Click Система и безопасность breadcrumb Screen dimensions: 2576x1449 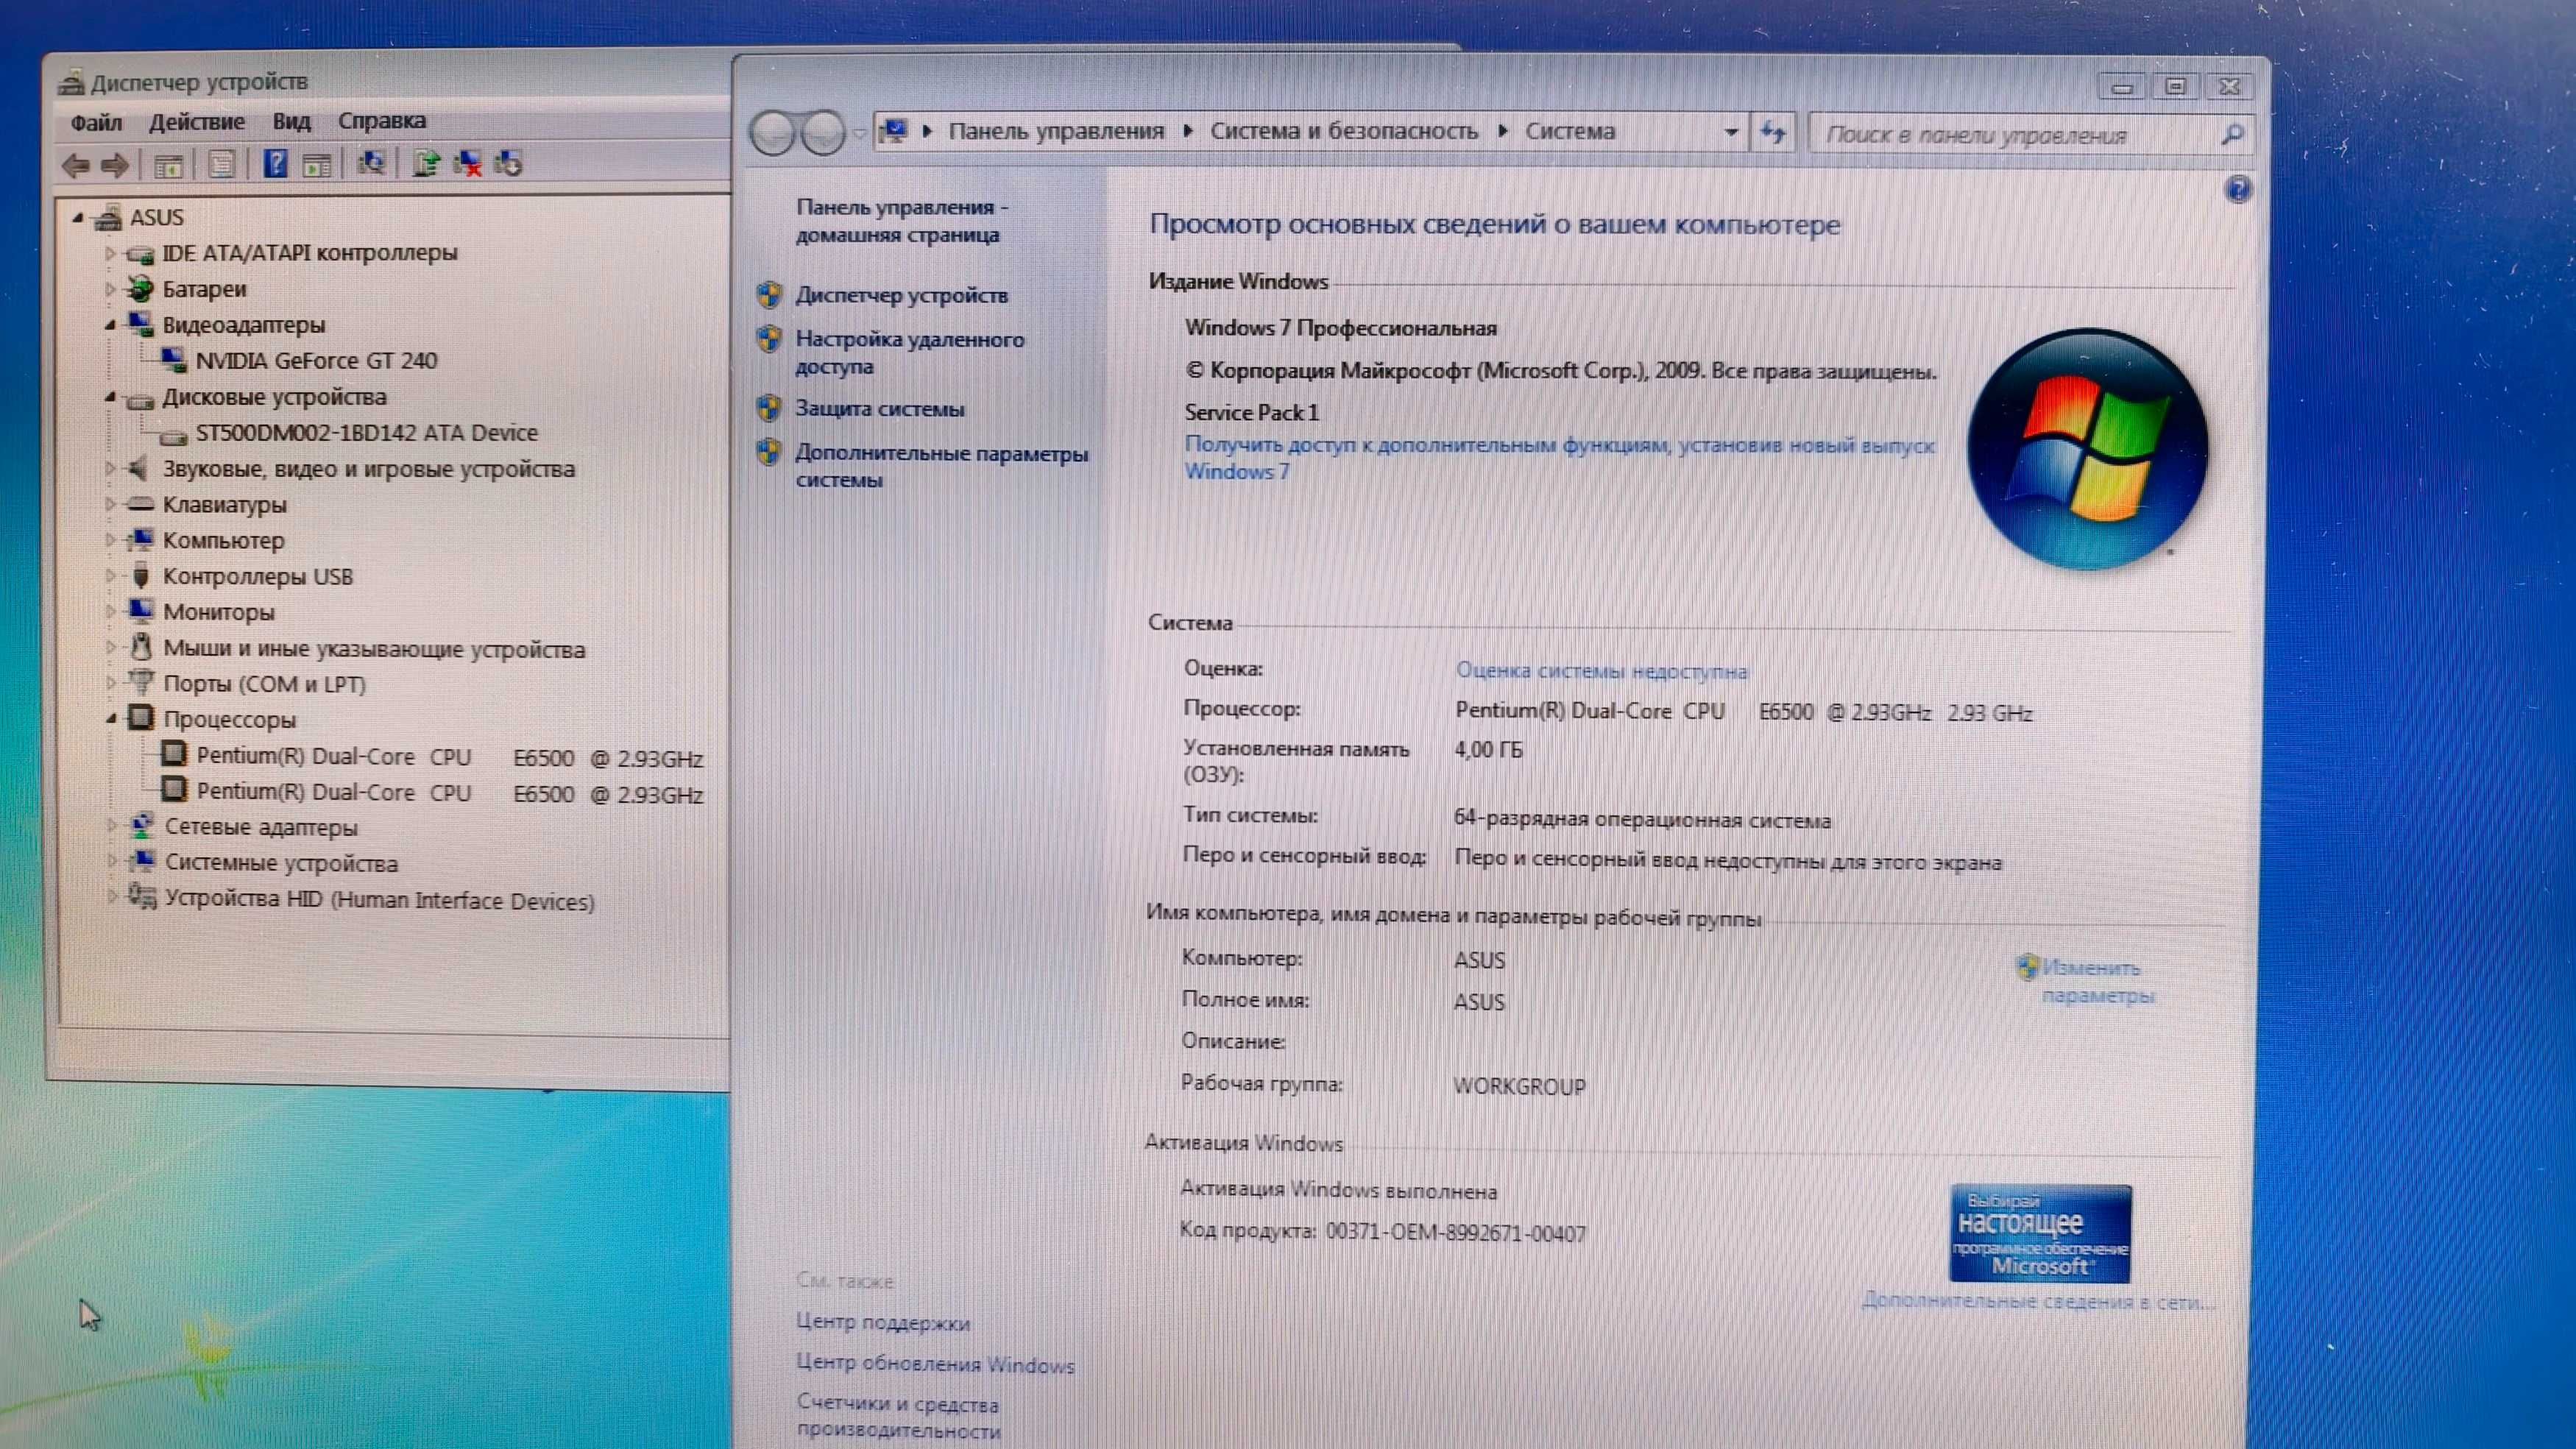(x=1344, y=131)
